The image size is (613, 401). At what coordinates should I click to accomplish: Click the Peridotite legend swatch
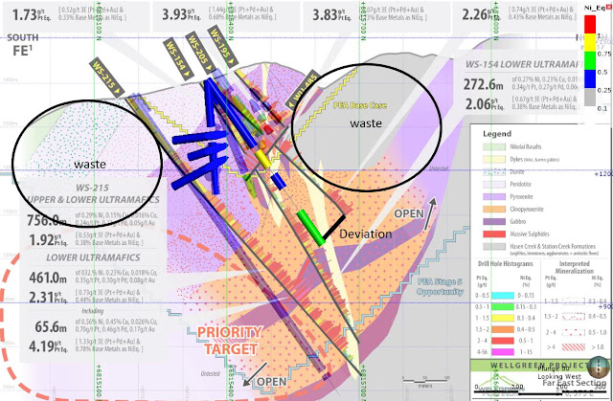(494, 184)
